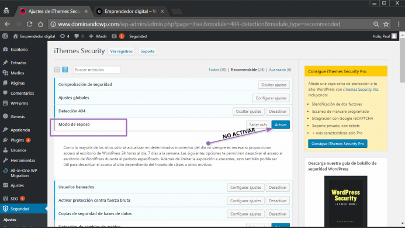Deactivate Copias de seguridad module
405x228 pixels.
click(278, 214)
